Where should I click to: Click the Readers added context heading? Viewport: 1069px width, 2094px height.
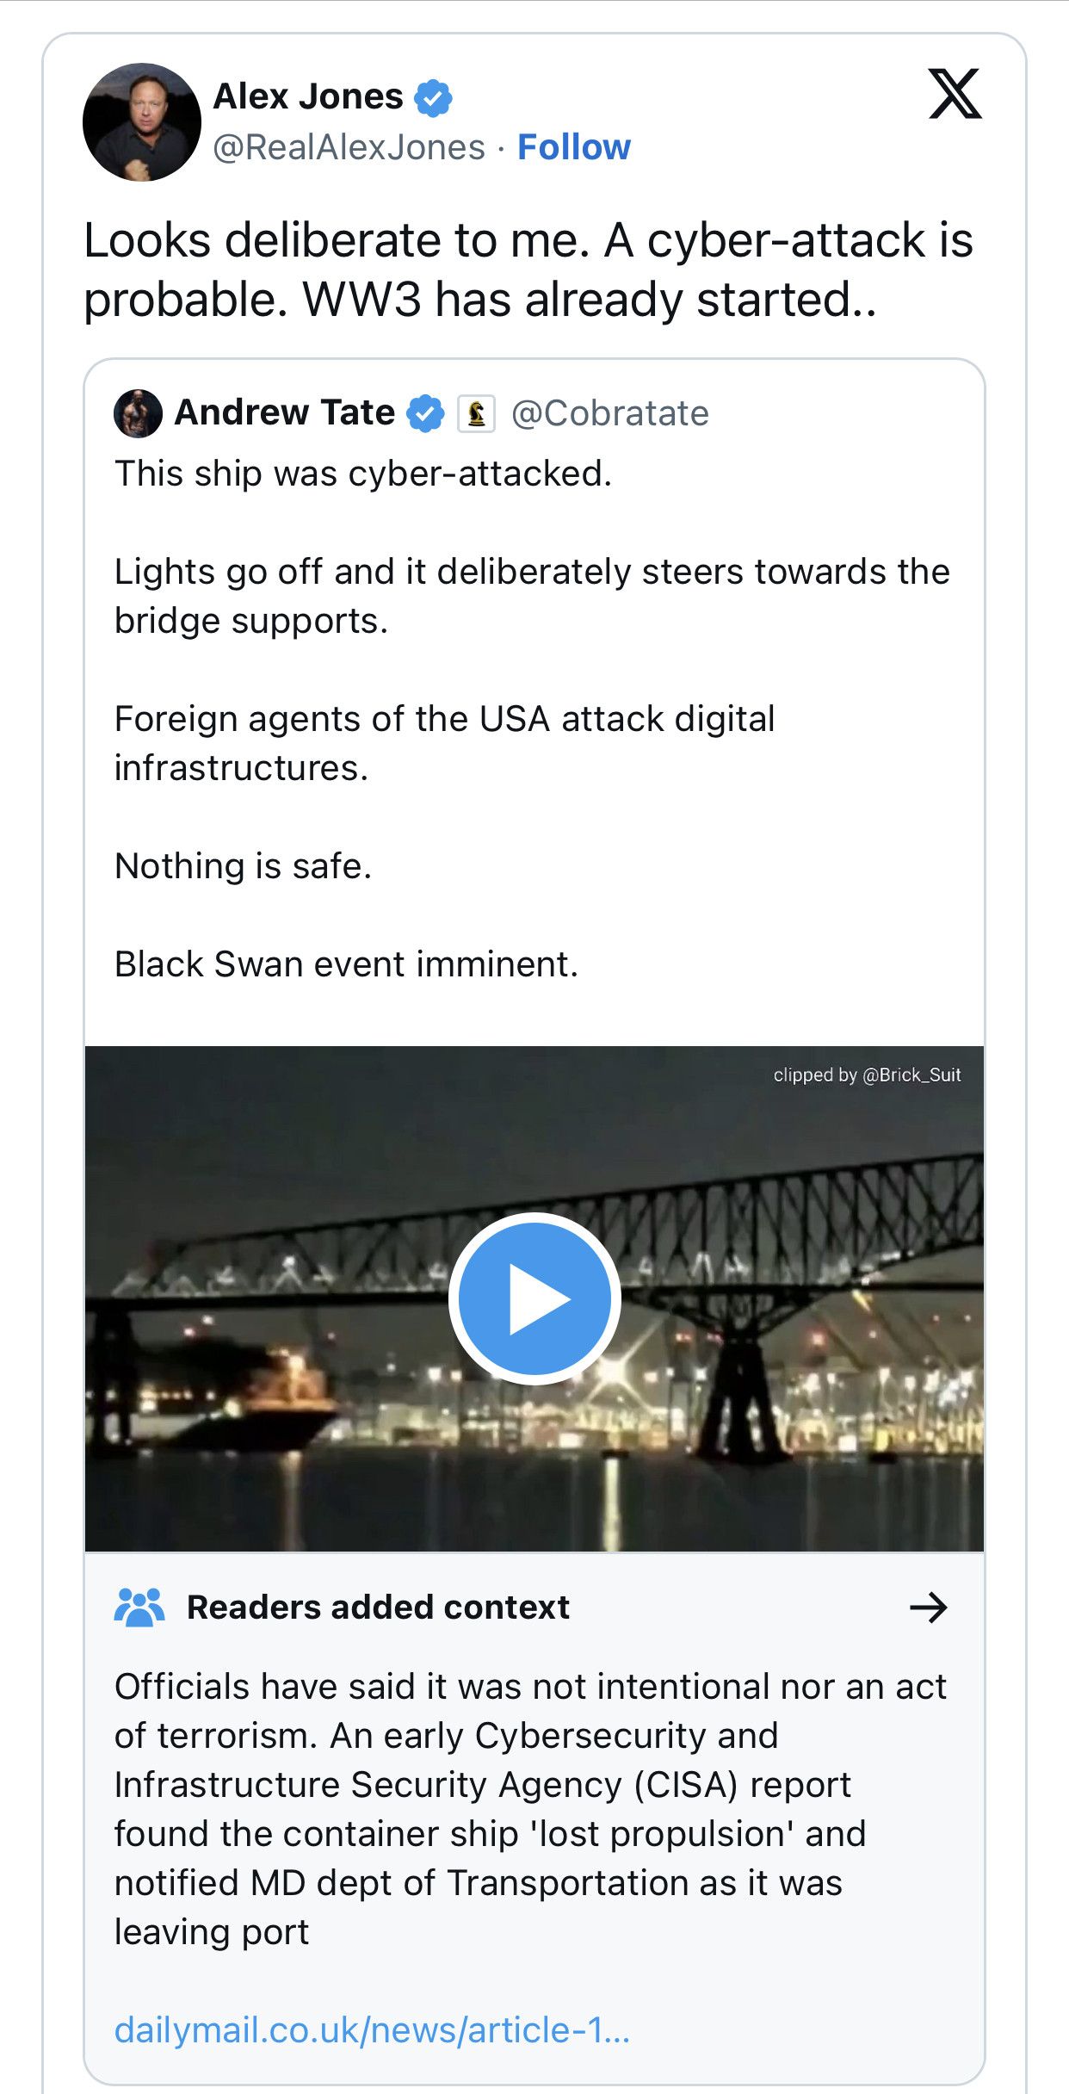[378, 1608]
